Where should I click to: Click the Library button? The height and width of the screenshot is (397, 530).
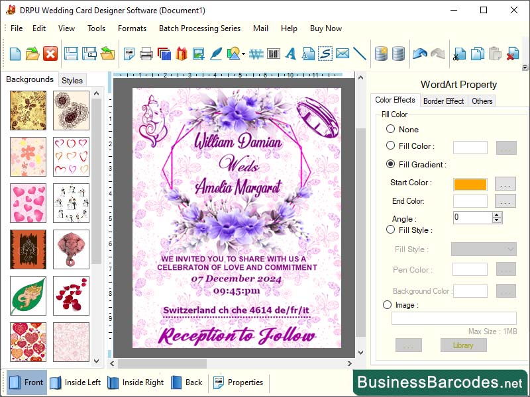click(464, 345)
